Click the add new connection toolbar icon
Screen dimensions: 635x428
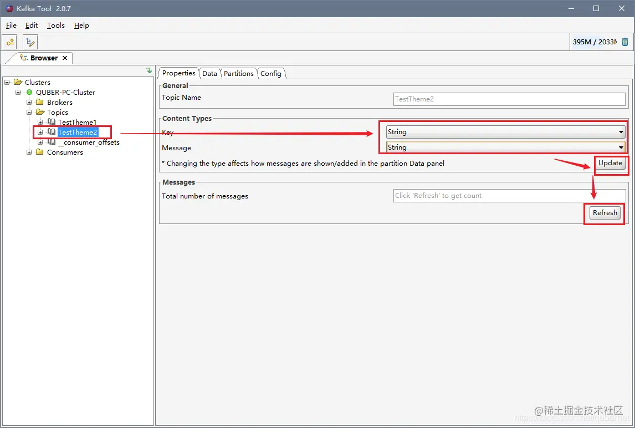point(9,42)
